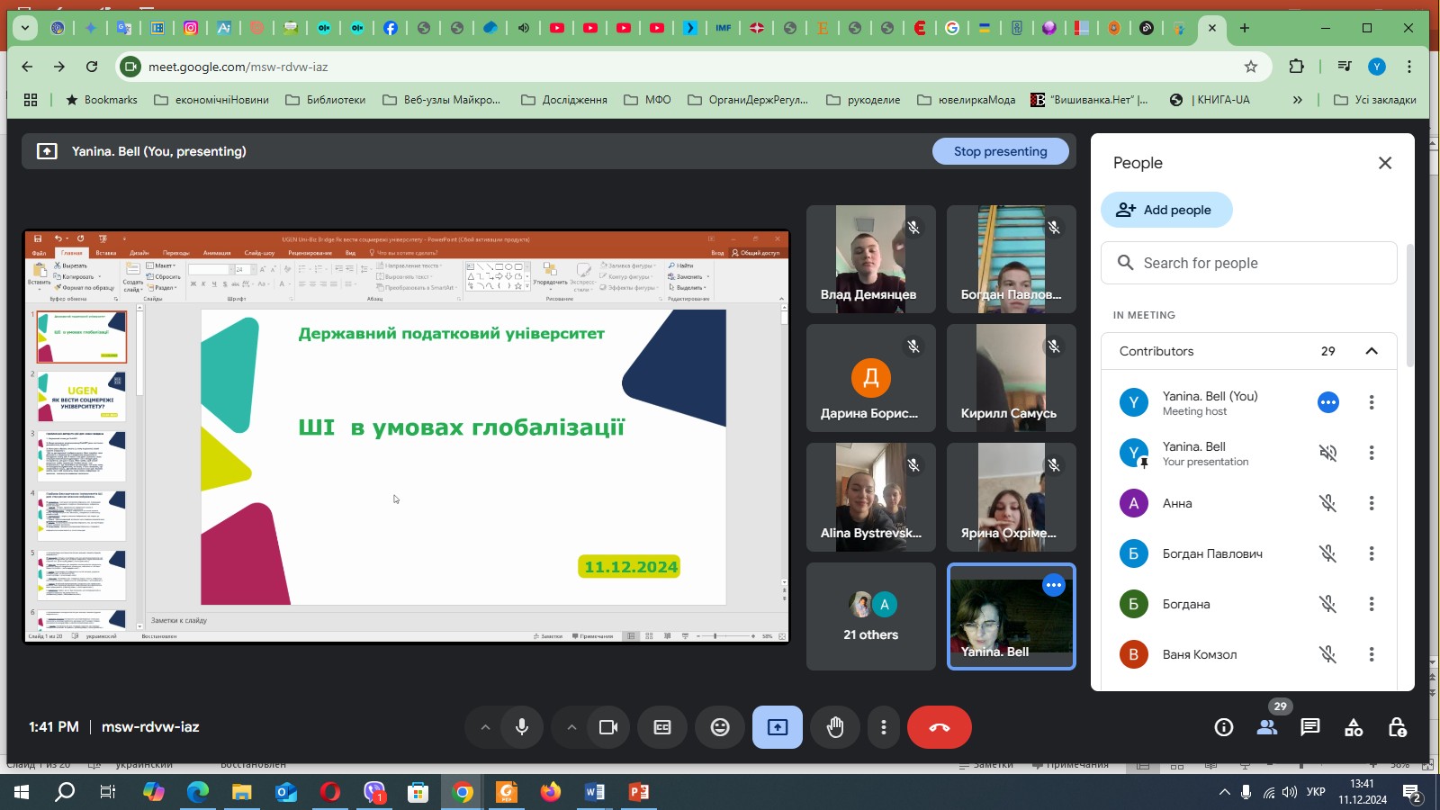Viewport: 1440px width, 810px height.
Task: Open more actions for Богдана
Action: click(1372, 604)
